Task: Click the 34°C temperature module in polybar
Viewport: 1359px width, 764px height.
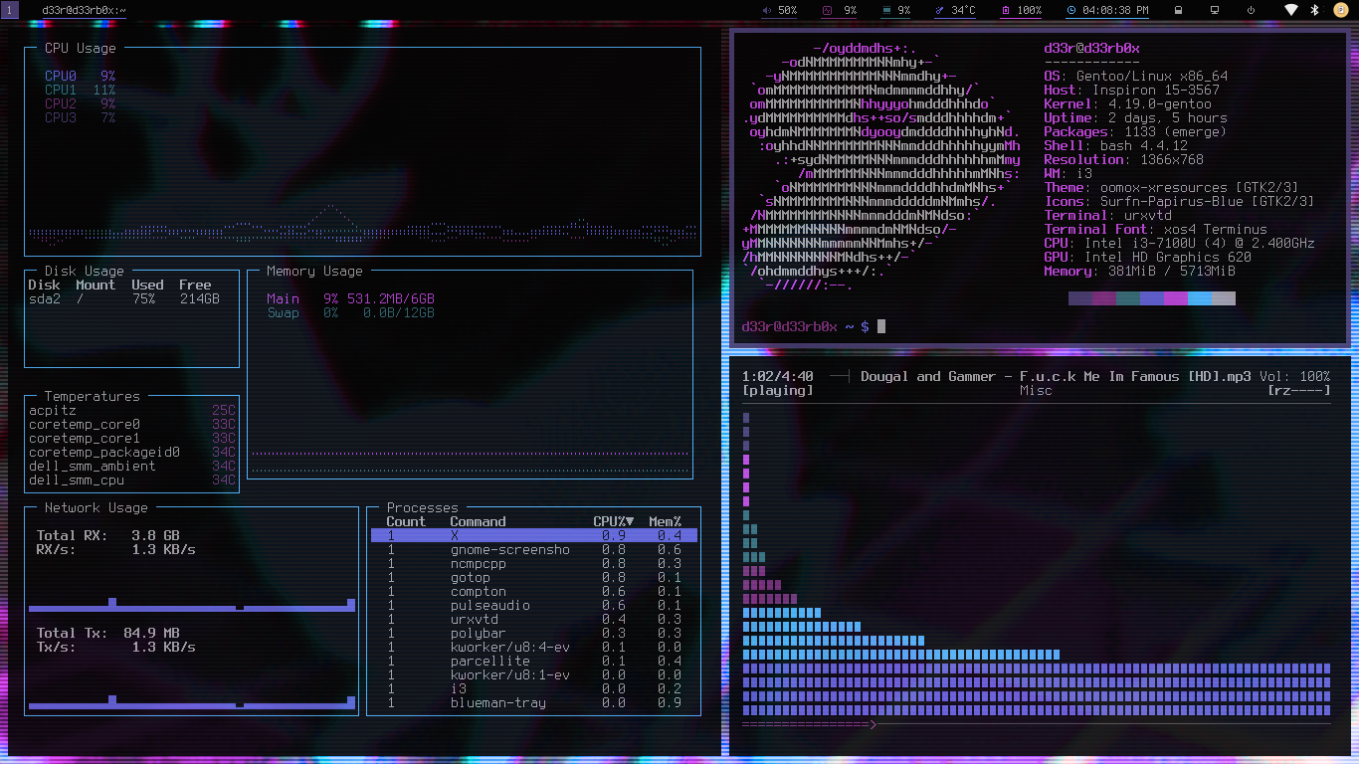Action: tap(955, 10)
